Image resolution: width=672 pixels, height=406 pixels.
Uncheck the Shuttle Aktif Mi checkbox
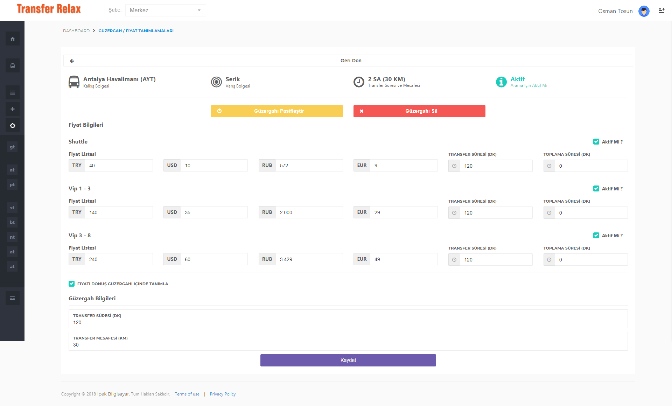click(596, 142)
